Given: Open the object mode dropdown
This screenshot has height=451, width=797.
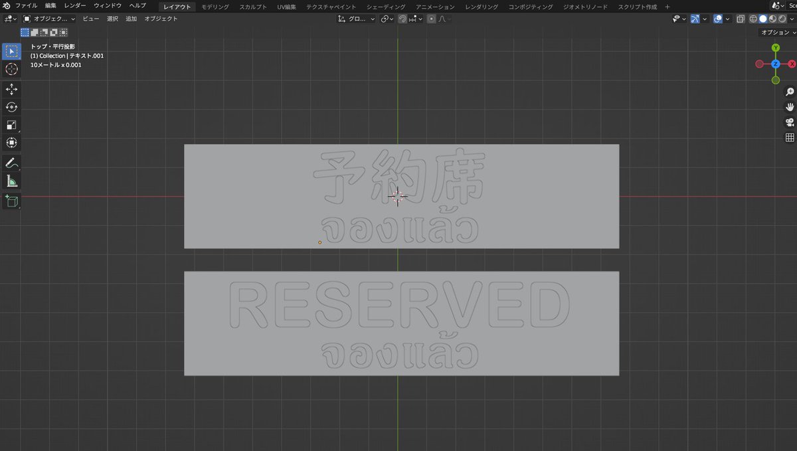Looking at the screenshot, I should (50, 19).
